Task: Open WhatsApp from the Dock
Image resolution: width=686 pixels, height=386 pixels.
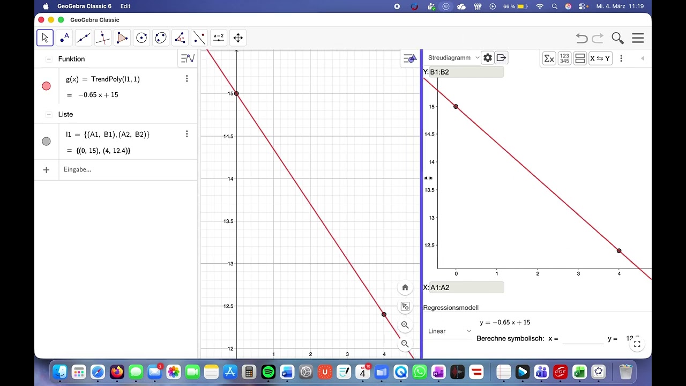Action: tap(420, 372)
